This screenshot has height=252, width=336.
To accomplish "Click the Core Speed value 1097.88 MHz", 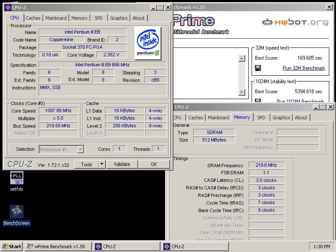I will click(x=58, y=110).
